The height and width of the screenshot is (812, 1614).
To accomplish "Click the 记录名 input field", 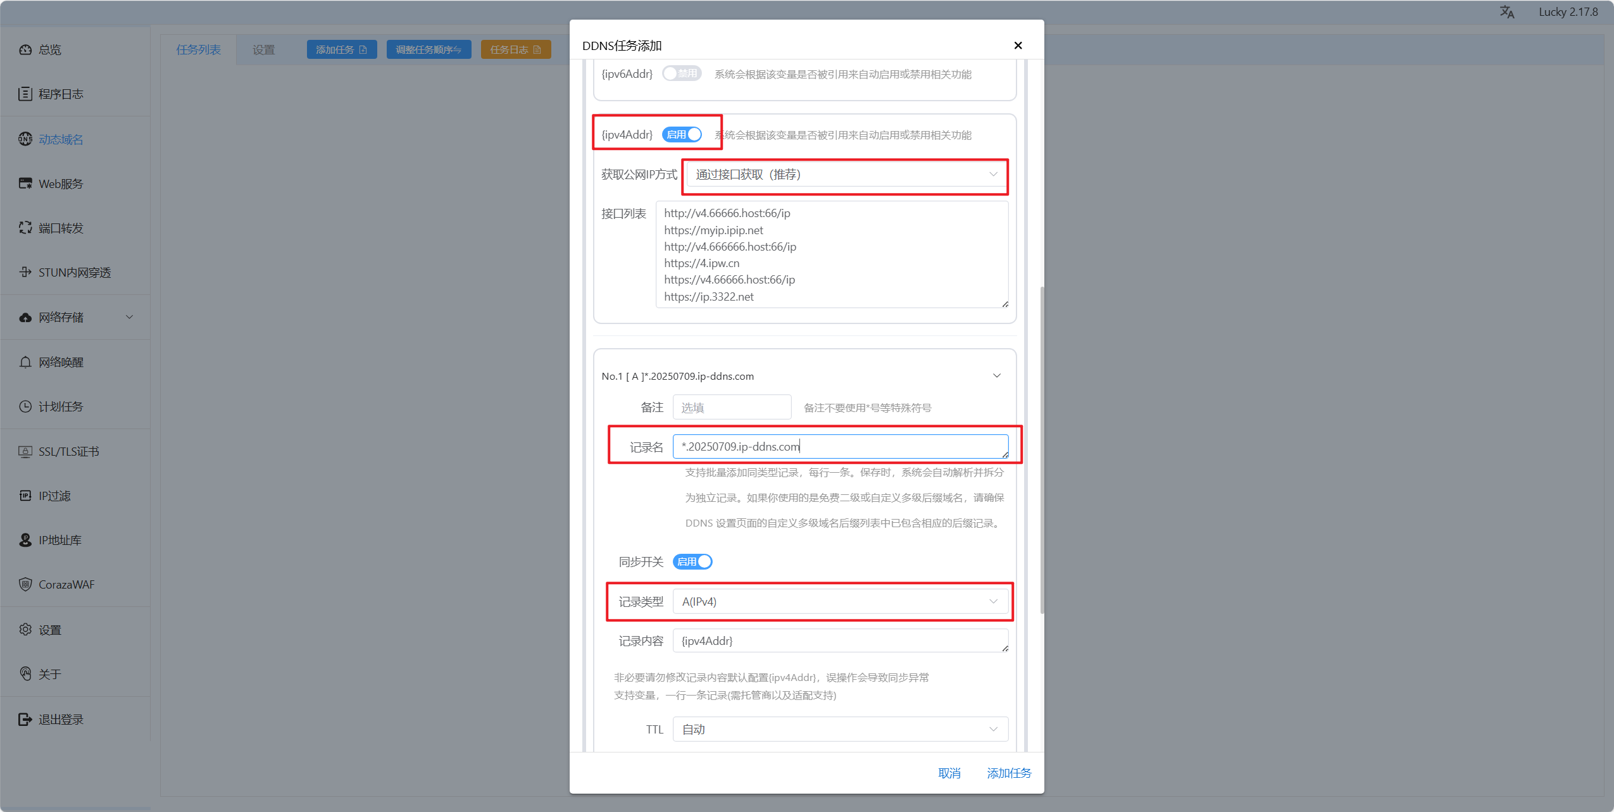I will [x=840, y=446].
